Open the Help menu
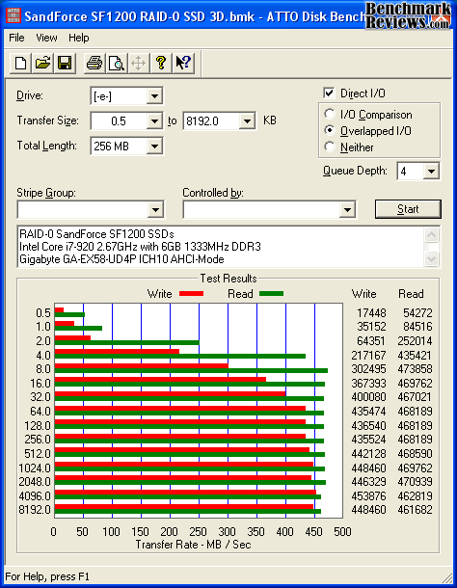The height and width of the screenshot is (588, 457). tap(79, 38)
